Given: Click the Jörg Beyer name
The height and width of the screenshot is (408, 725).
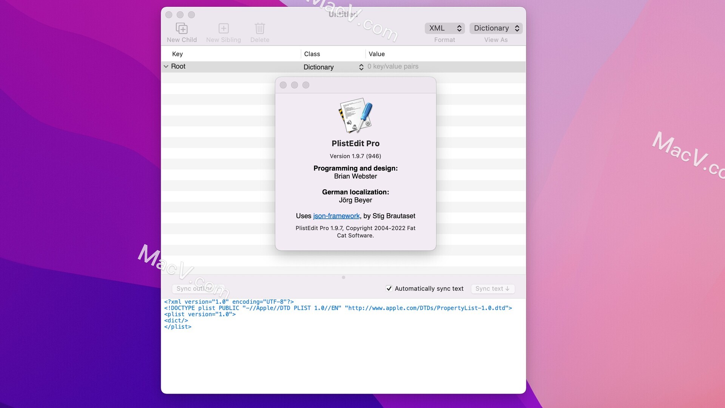Looking at the screenshot, I should (x=355, y=200).
